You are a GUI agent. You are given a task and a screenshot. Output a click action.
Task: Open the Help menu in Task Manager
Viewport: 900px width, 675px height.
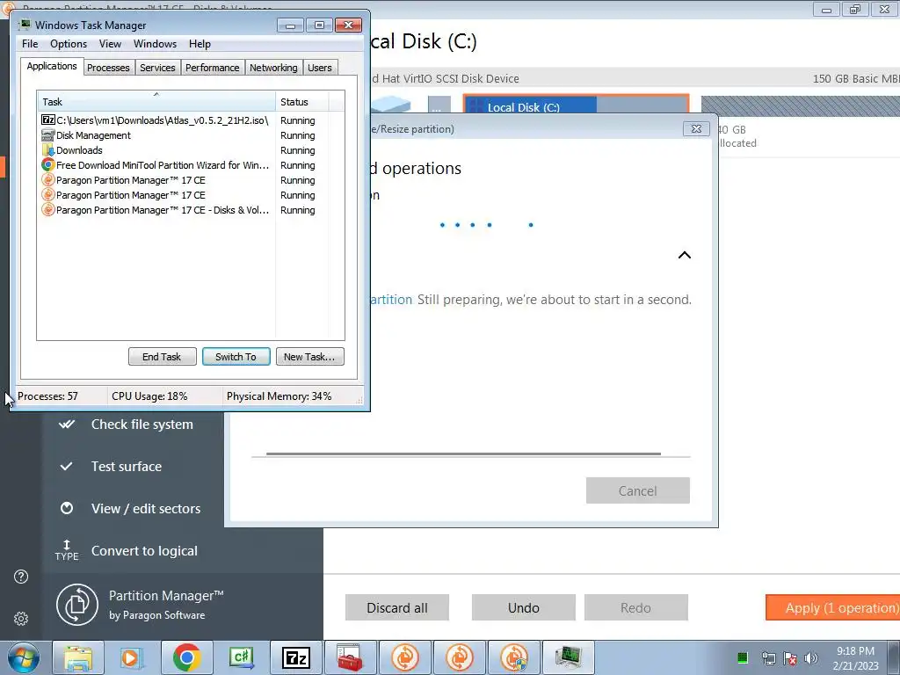click(x=200, y=44)
